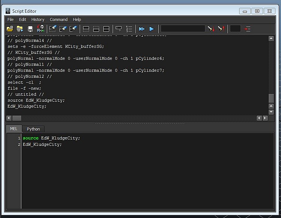The image size is (281, 218).
Task: Click the pane splitter dotted handle
Action: pos(140,123)
